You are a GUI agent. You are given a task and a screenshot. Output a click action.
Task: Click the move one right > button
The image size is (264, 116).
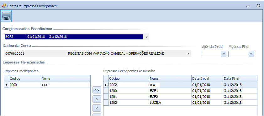point(97,99)
